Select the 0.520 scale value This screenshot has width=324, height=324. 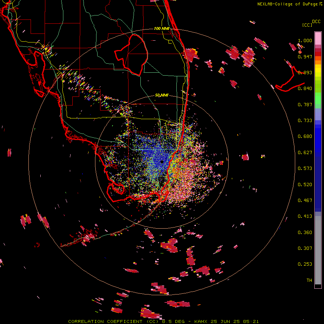pyautogui.click(x=305, y=185)
